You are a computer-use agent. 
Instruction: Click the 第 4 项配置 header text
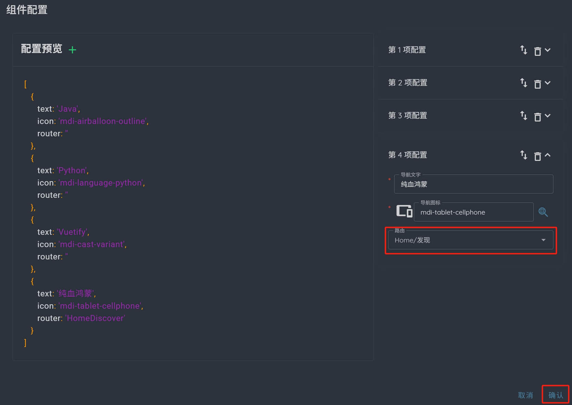(408, 155)
